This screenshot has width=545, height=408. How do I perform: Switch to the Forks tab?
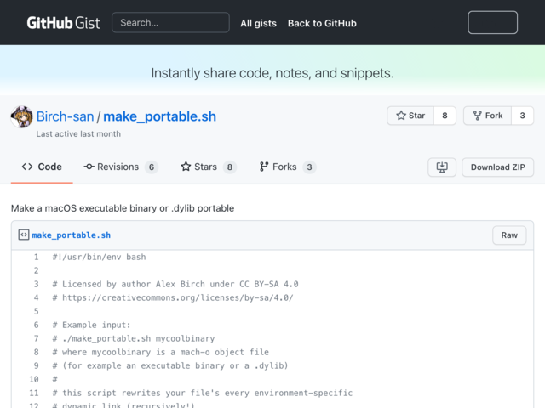(288, 167)
